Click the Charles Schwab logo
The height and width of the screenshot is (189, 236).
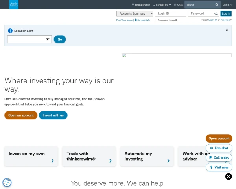pos(14,4)
